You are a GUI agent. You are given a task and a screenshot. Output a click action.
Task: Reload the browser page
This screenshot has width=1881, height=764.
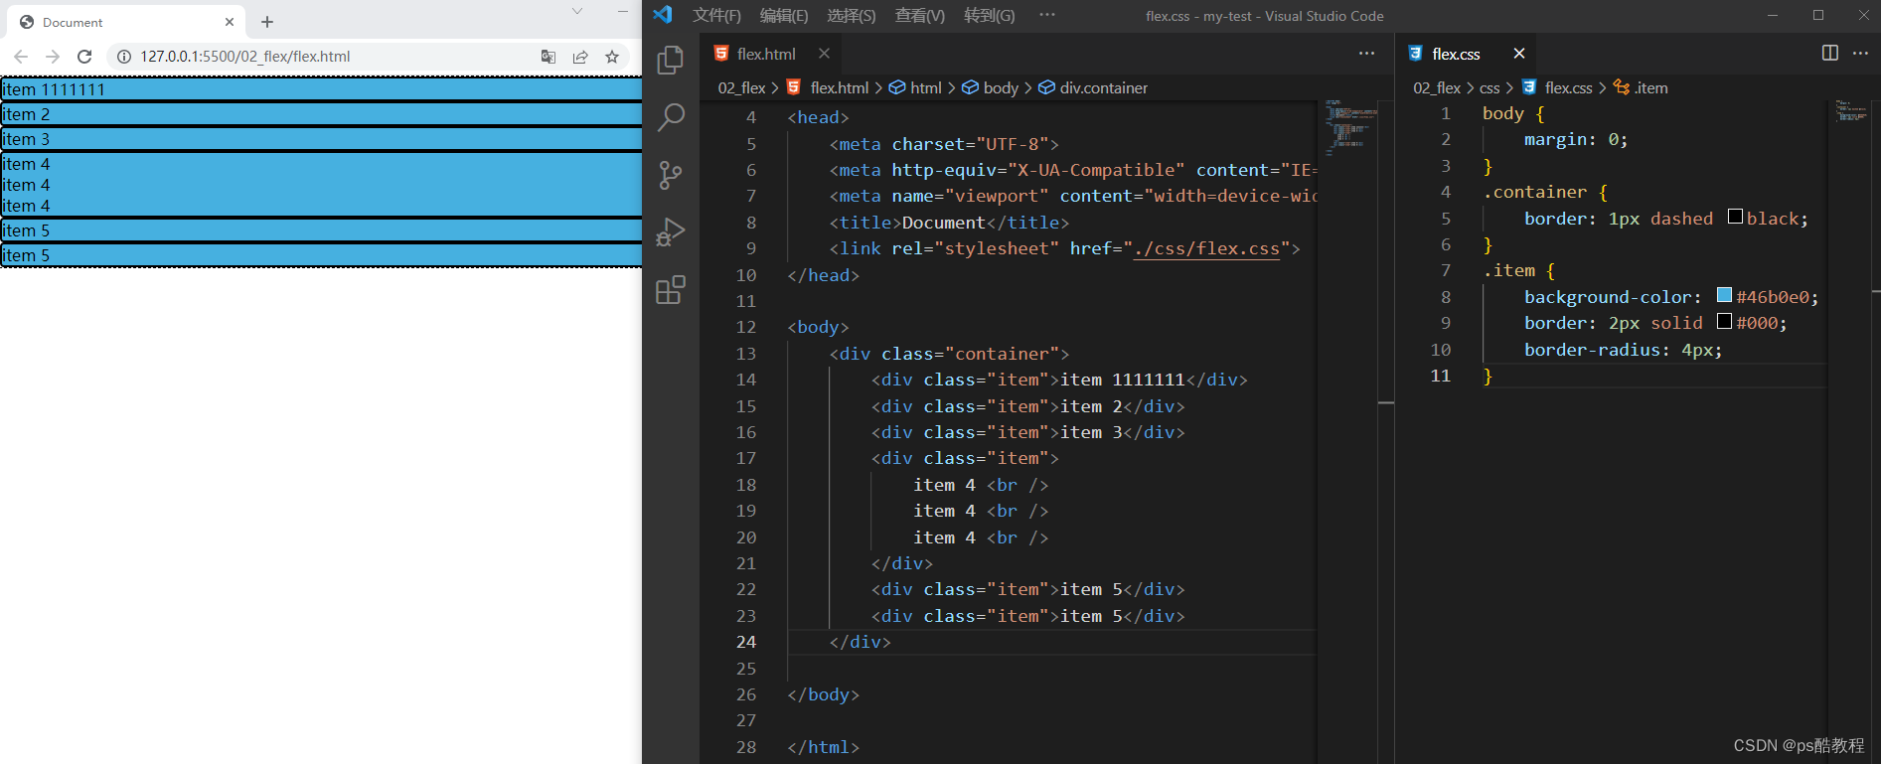coord(84,57)
